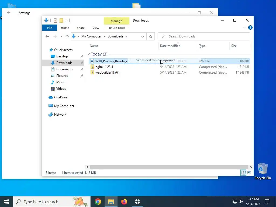
Task: Click the horizontal scrollbar track
Action: (169, 167)
